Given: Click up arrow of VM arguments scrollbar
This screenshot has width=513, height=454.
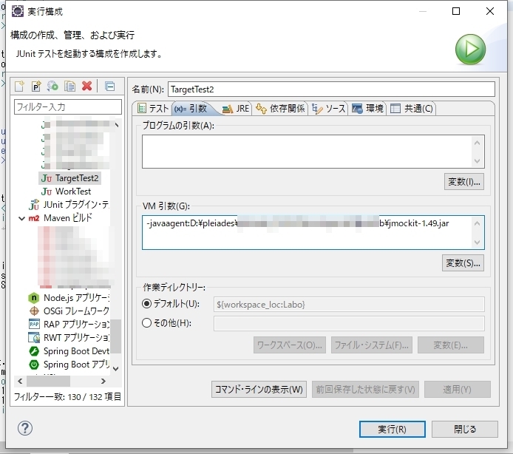Looking at the screenshot, I should point(477,223).
